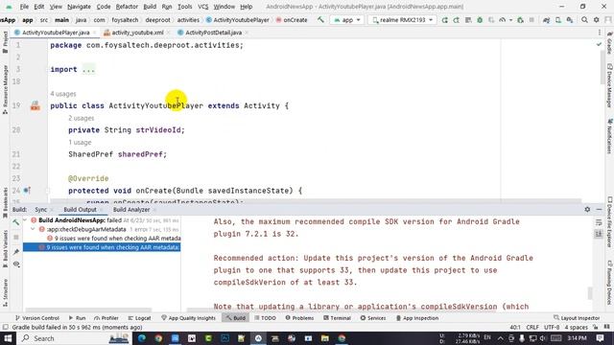Click the onCreate breadcrumb in navigation bar

(x=292, y=20)
